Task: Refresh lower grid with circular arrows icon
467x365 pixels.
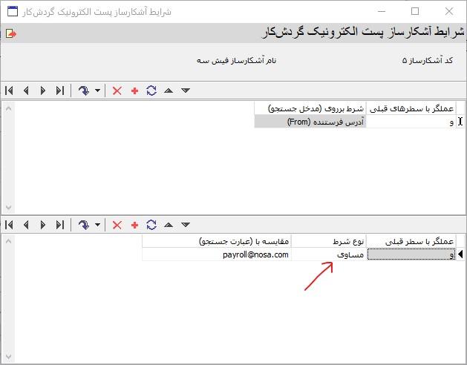Action: pos(151,225)
